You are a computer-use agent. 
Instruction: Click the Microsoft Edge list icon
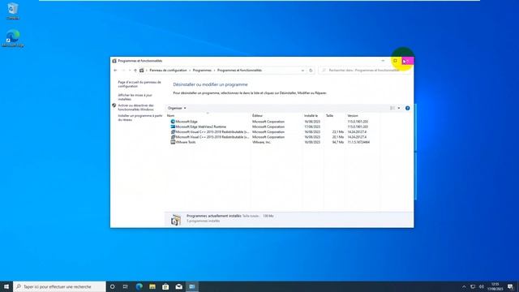[x=173, y=122]
